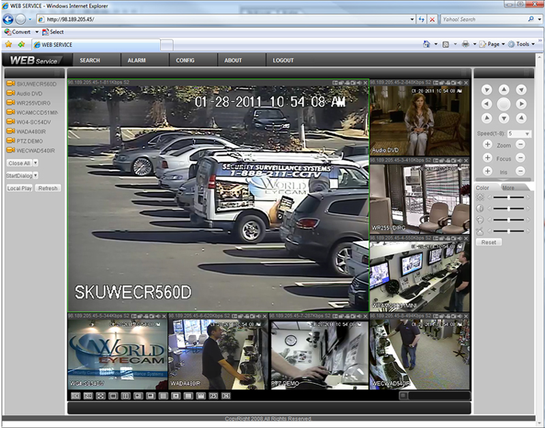Toggle digital zoom on channel 1 video
Image resolution: width=545 pixels, height=428 pixels.
tap(334, 83)
